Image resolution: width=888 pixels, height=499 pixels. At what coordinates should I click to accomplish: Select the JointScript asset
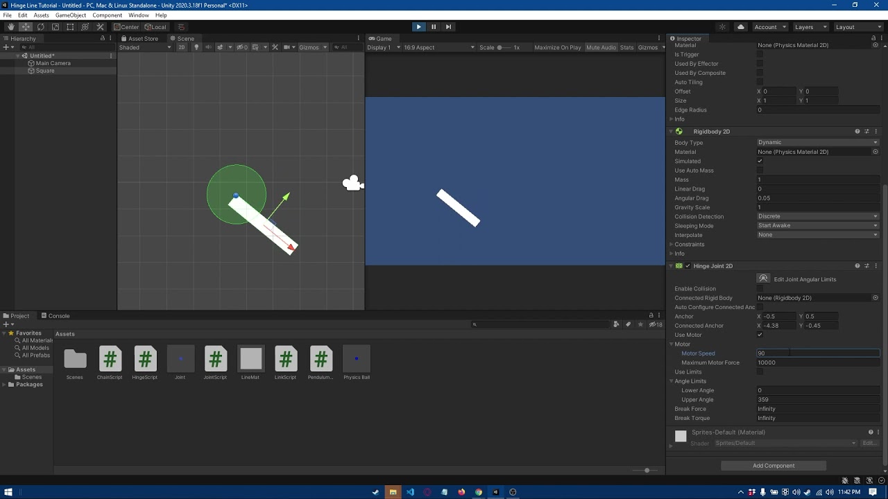[215, 363]
